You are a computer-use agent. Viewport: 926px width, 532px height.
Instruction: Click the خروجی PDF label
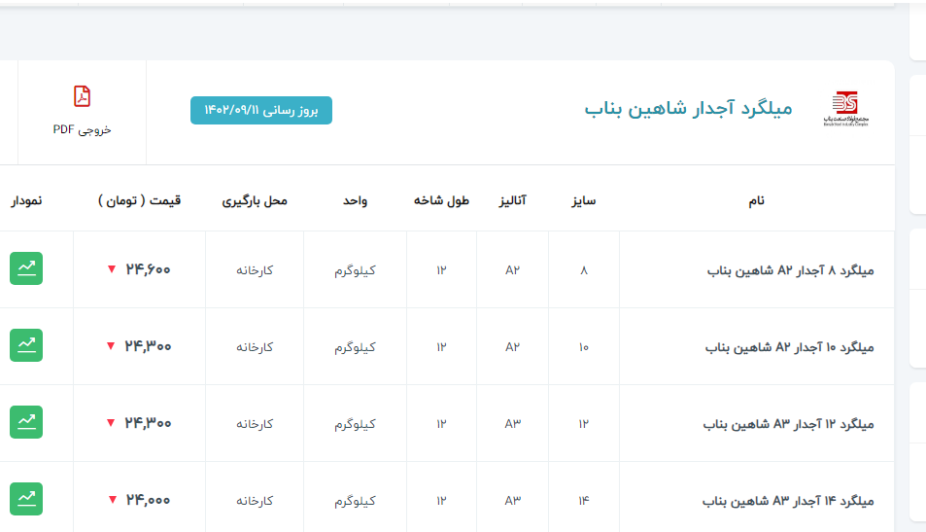point(83,129)
